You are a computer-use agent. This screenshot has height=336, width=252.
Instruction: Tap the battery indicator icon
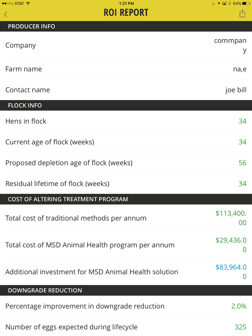tap(246, 3)
